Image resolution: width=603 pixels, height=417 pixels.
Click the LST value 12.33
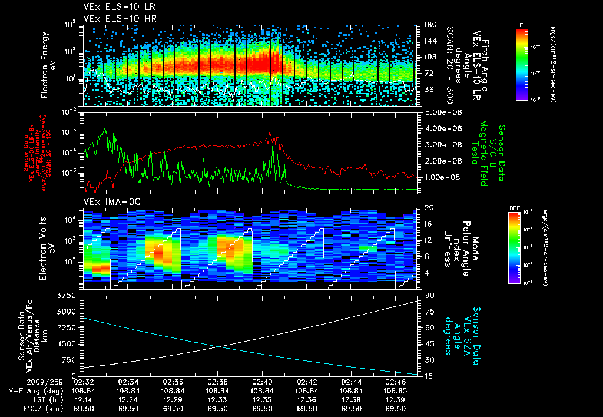218,400
